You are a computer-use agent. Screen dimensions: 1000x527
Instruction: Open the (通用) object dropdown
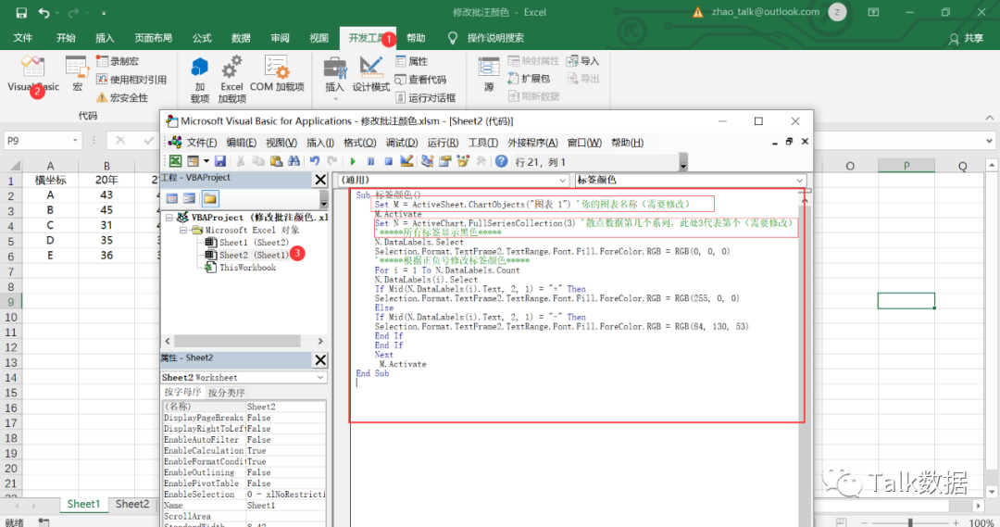click(563, 180)
